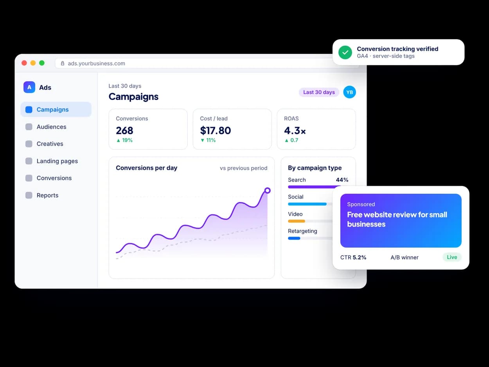Click the Audiences sidebar square icon

[29, 127]
